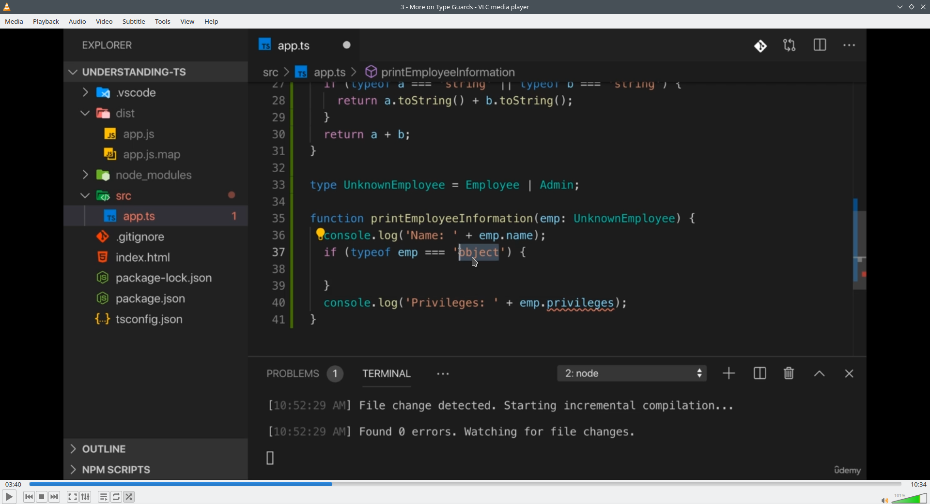Open the View menu
Image resolution: width=930 pixels, height=504 pixels.
click(x=187, y=22)
